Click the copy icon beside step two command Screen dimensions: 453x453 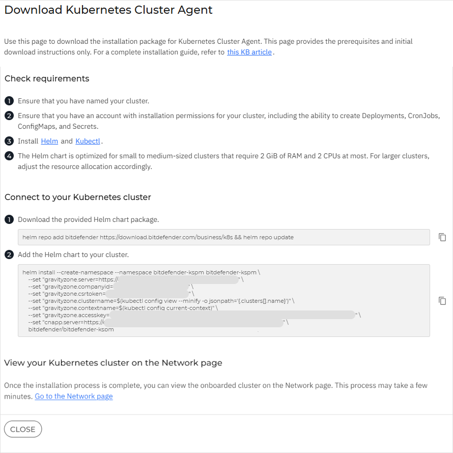[x=442, y=301]
